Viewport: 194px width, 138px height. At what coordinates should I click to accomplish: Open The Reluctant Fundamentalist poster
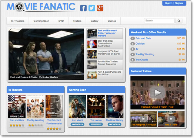(x=54, y=106)
